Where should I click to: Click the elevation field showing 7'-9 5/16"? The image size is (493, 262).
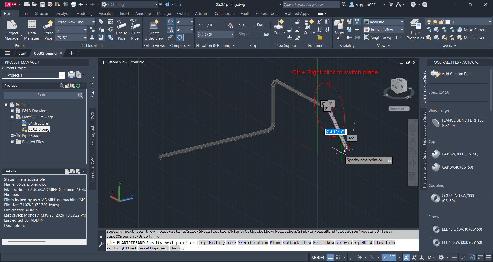click(211, 25)
